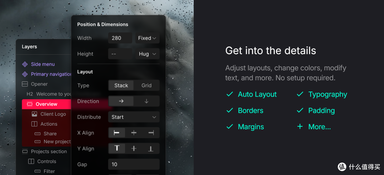The image size is (384, 175).
Task: Select the H2 Welcome layer
Action: [x=49, y=94]
